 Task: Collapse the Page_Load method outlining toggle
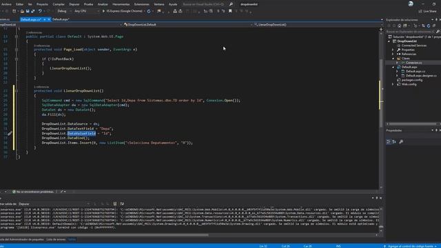pyautogui.click(x=17, y=50)
